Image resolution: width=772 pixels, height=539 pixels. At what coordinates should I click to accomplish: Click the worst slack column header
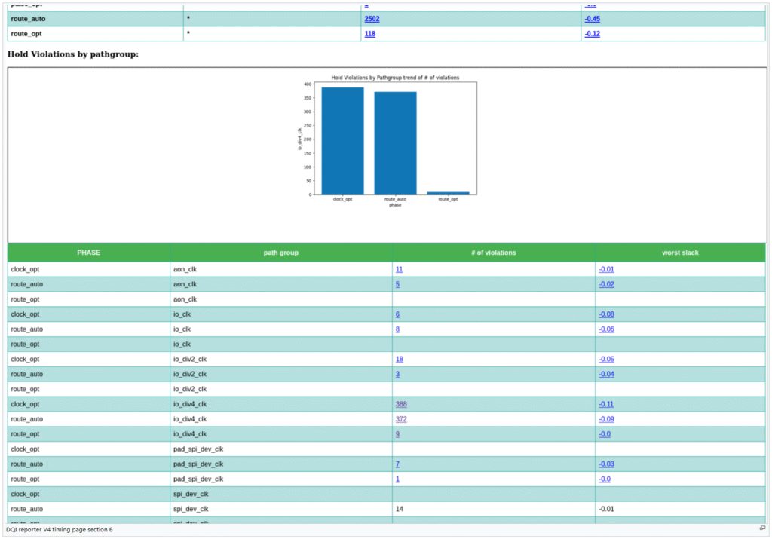679,253
